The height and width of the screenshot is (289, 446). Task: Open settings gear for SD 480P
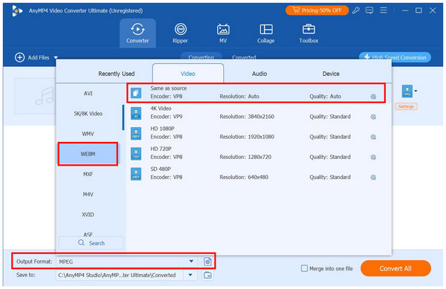point(373,178)
